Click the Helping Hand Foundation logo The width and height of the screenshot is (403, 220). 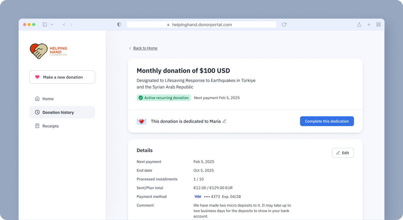(48, 51)
